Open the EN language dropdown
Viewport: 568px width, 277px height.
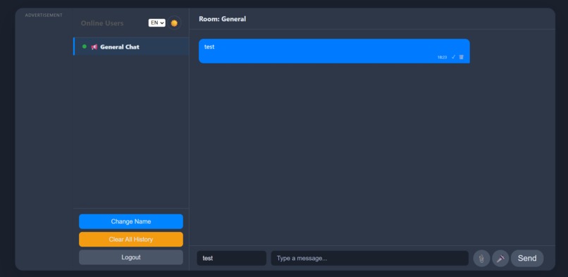(x=157, y=23)
